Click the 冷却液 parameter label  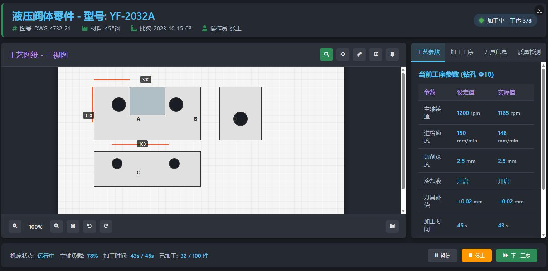tap(432, 181)
